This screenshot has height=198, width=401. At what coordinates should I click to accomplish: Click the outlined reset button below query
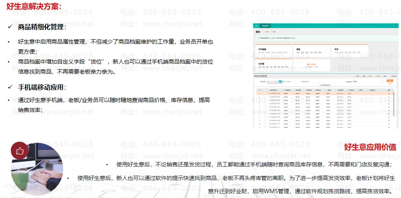(x=390, y=84)
